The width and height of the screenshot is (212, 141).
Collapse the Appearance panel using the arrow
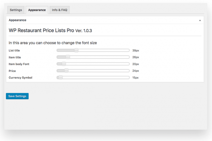tap(200, 20)
